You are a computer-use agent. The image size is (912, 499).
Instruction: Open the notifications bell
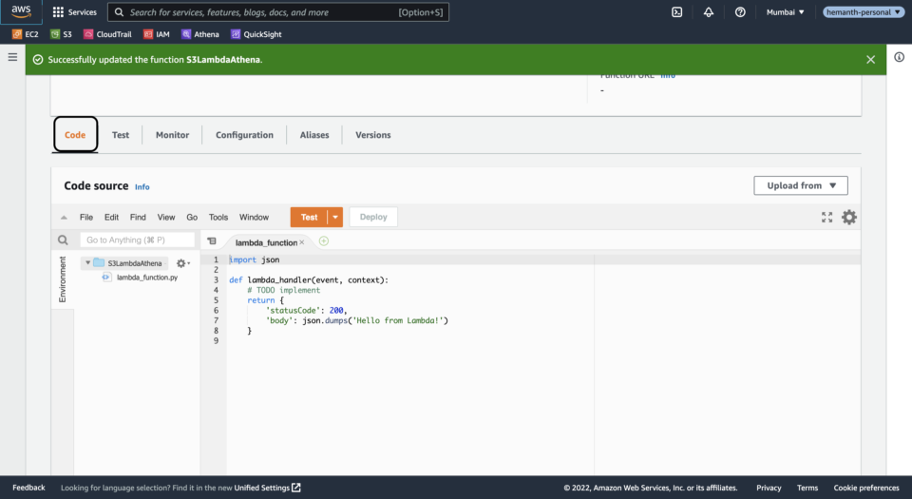(x=709, y=12)
